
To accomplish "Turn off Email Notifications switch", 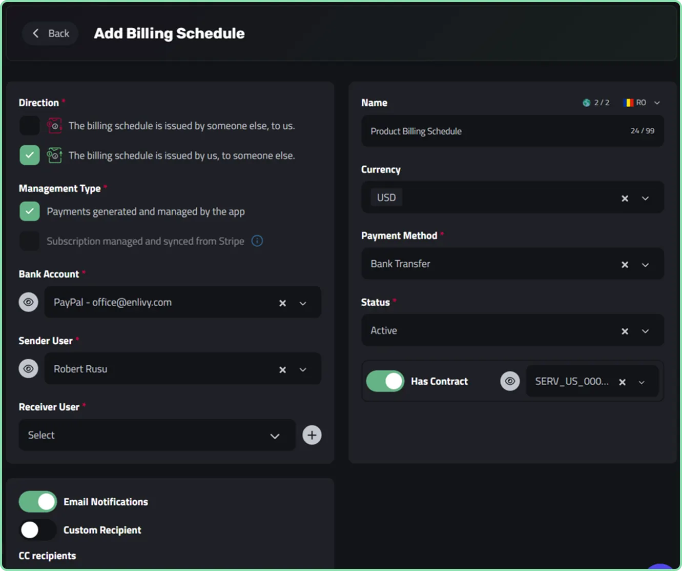I will 38,502.
